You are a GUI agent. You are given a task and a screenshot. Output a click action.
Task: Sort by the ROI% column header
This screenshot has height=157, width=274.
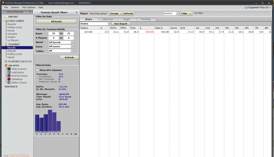pyautogui.click(x=114, y=28)
